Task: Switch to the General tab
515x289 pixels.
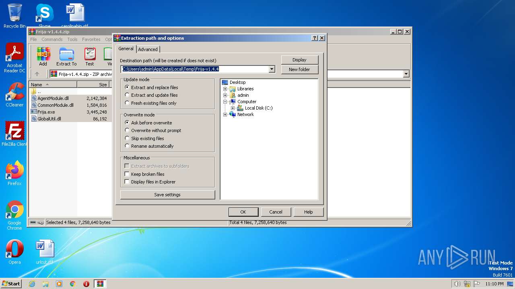Action: pos(126,49)
